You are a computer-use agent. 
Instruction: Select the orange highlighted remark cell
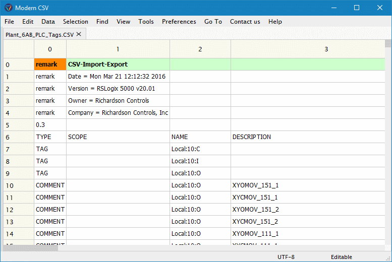point(50,64)
